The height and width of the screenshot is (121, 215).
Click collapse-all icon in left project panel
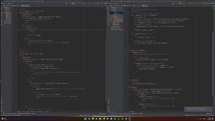pyautogui.click(x=10, y=6)
